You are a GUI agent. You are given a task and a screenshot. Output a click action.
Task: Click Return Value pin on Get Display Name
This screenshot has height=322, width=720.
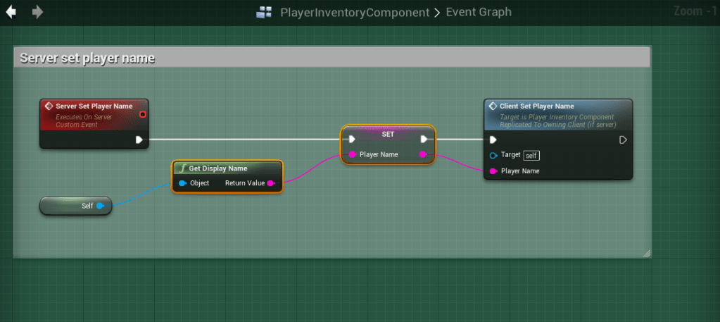(271, 183)
